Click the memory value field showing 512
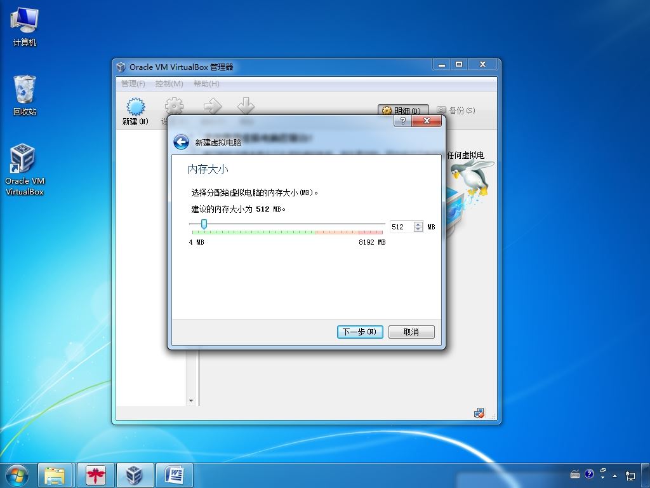Image resolution: width=650 pixels, height=488 pixels. click(401, 227)
